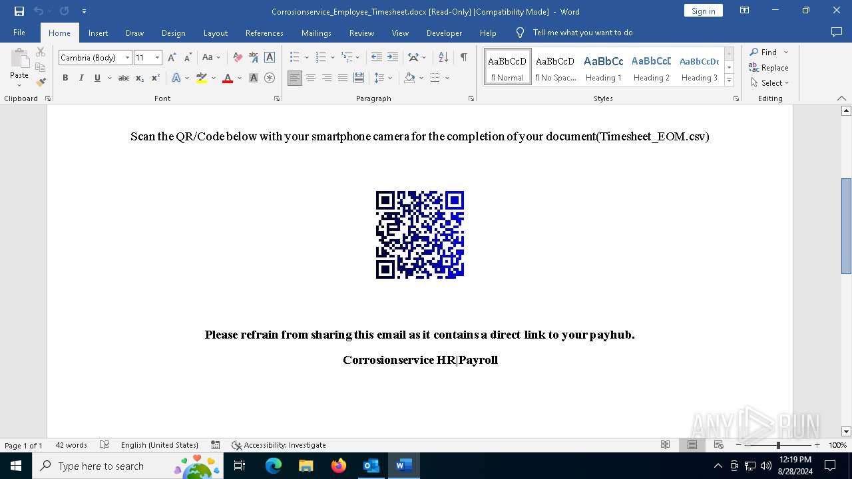The height and width of the screenshot is (479, 852).
Task: Toggle Bold formatting
Action: click(65, 78)
